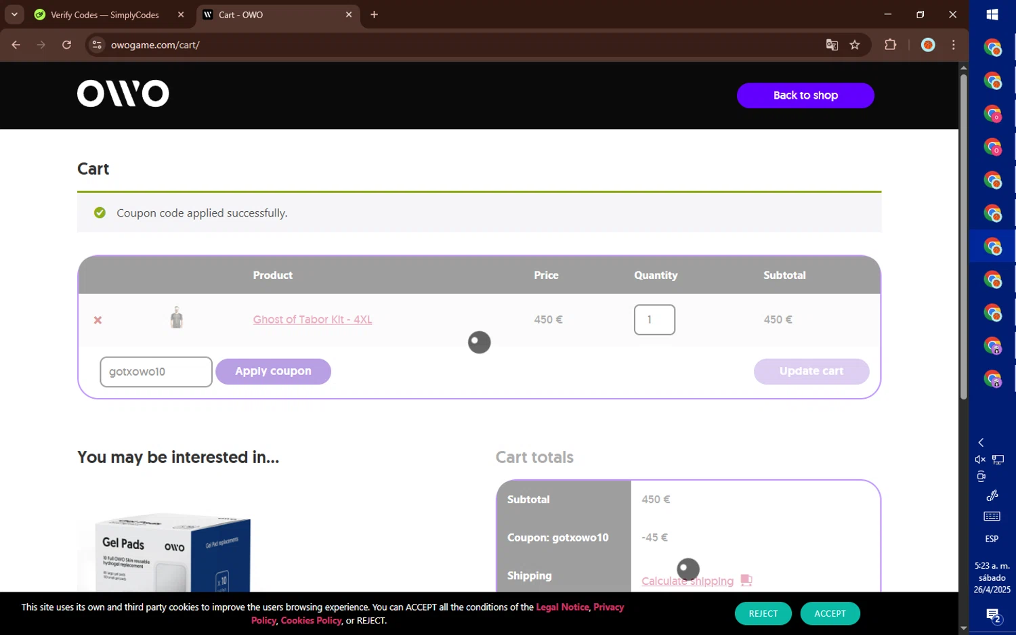Open the Legal Notice link

point(562,607)
